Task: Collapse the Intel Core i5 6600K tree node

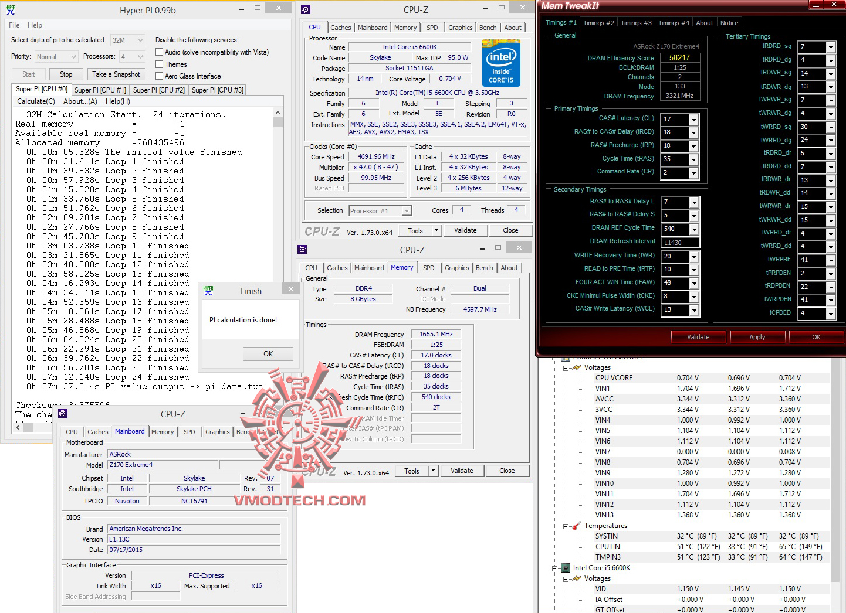Action: [x=554, y=568]
